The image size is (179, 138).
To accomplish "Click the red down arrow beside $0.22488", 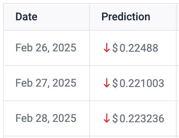I will click(107, 48).
